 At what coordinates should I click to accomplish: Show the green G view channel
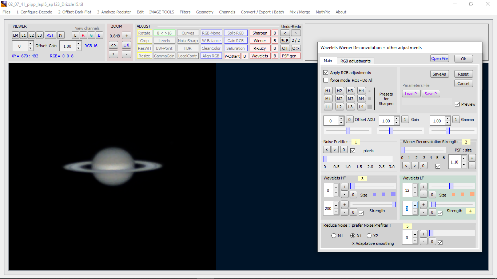tap(91, 35)
